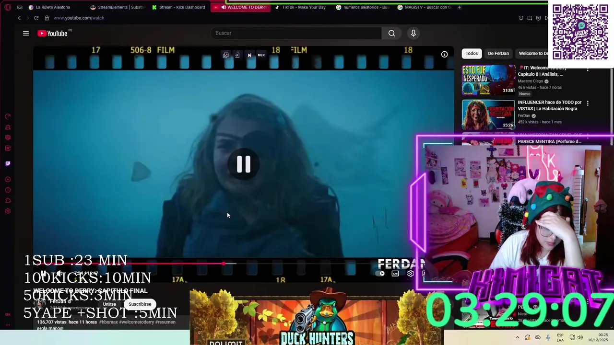Open player icon in Opera sidebar
Screen dimensions: 614x345
coord(8,180)
